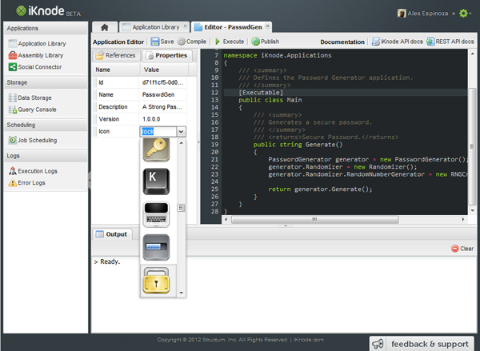Open REST API docs
This screenshot has height=351, width=480.
pyautogui.click(x=450, y=42)
